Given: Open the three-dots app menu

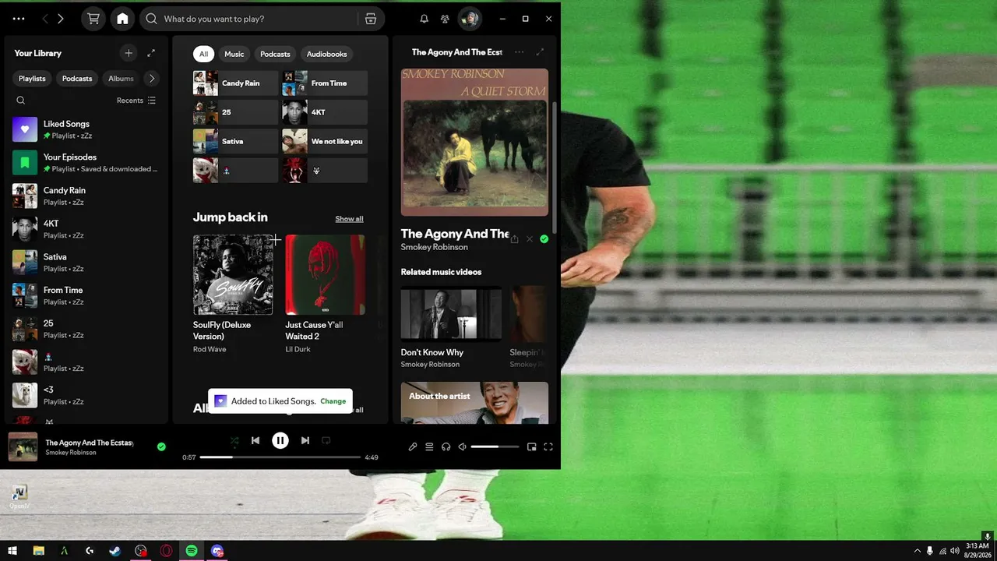Looking at the screenshot, I should (x=19, y=19).
